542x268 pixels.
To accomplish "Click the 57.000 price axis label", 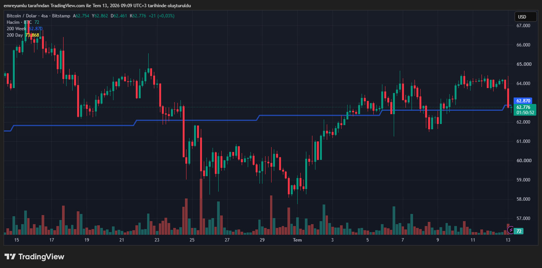I will tap(523, 218).
